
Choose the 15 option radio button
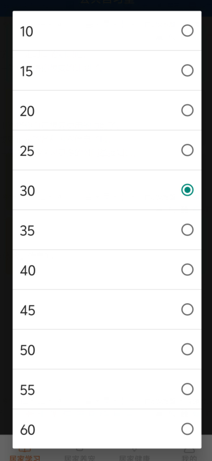pos(187,71)
